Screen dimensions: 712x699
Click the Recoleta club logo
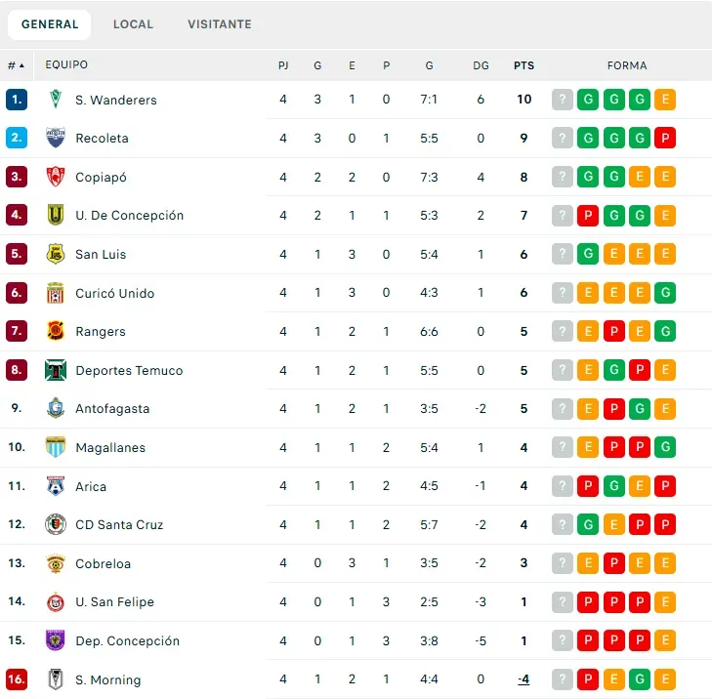tap(56, 138)
